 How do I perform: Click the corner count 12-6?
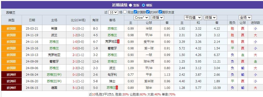[x=95, y=62]
